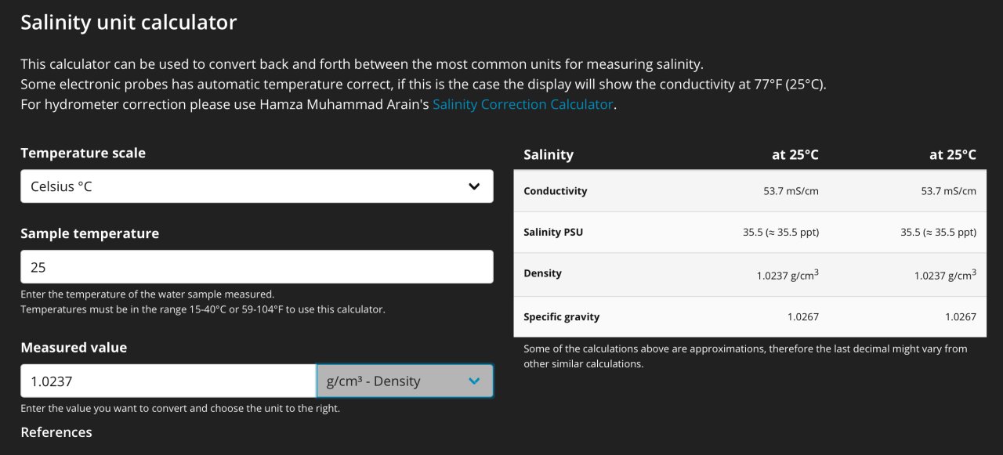
Task: Click the Sample temperature input field
Action: tap(256, 267)
